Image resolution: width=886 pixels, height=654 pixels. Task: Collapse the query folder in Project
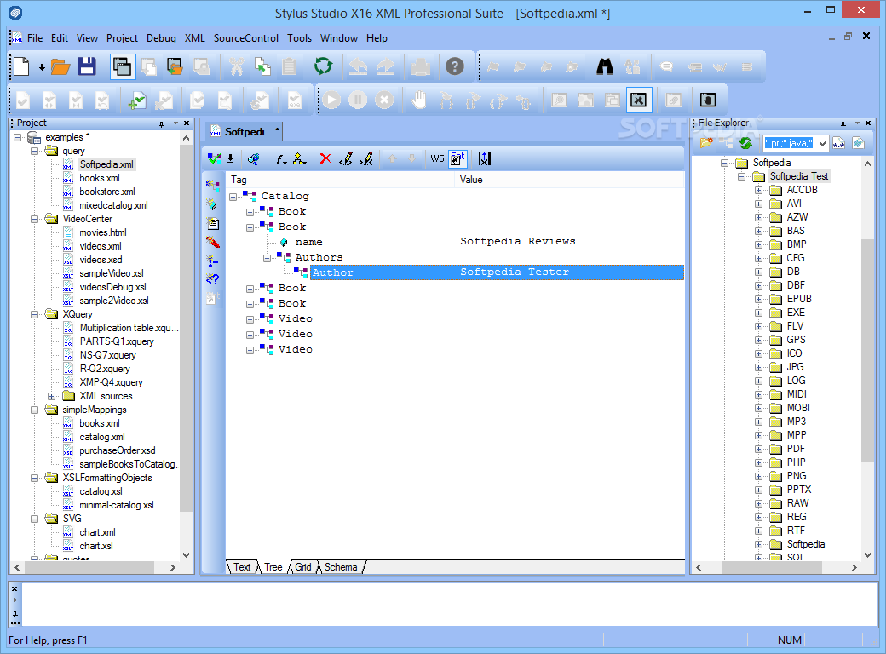click(x=34, y=151)
